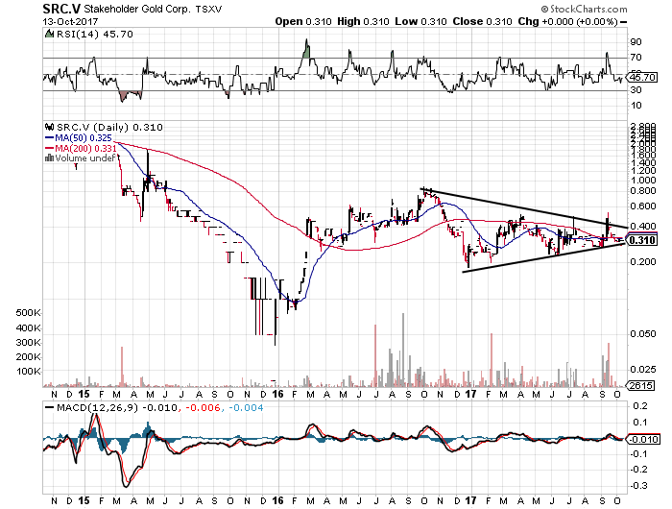This screenshot has height=509, width=672.
Task: Click the volume bars icon in legend
Action: [x=49, y=158]
